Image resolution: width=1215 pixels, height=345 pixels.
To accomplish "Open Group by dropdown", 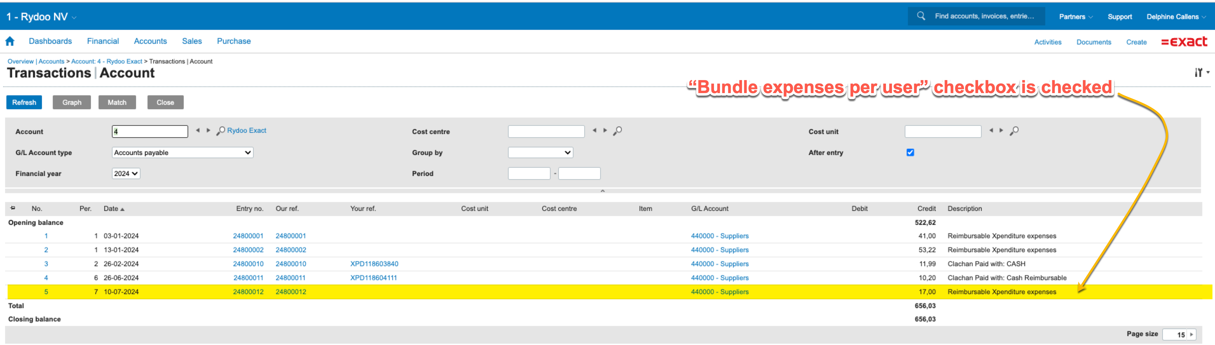I will click(x=540, y=152).
